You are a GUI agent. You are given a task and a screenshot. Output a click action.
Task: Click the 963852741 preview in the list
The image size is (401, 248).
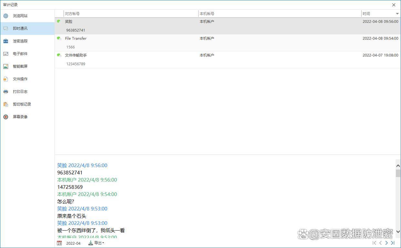[76, 30]
